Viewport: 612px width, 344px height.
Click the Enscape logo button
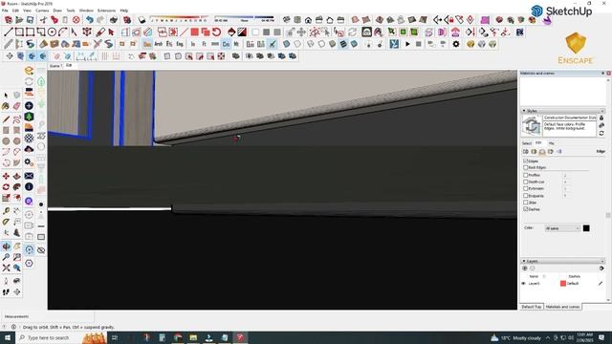coord(576,49)
